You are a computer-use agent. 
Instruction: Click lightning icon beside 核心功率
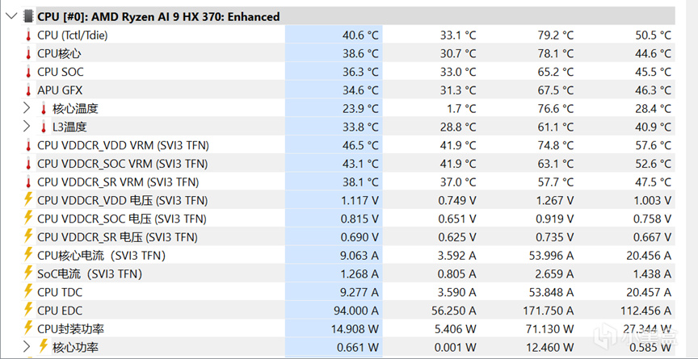[x=44, y=346]
